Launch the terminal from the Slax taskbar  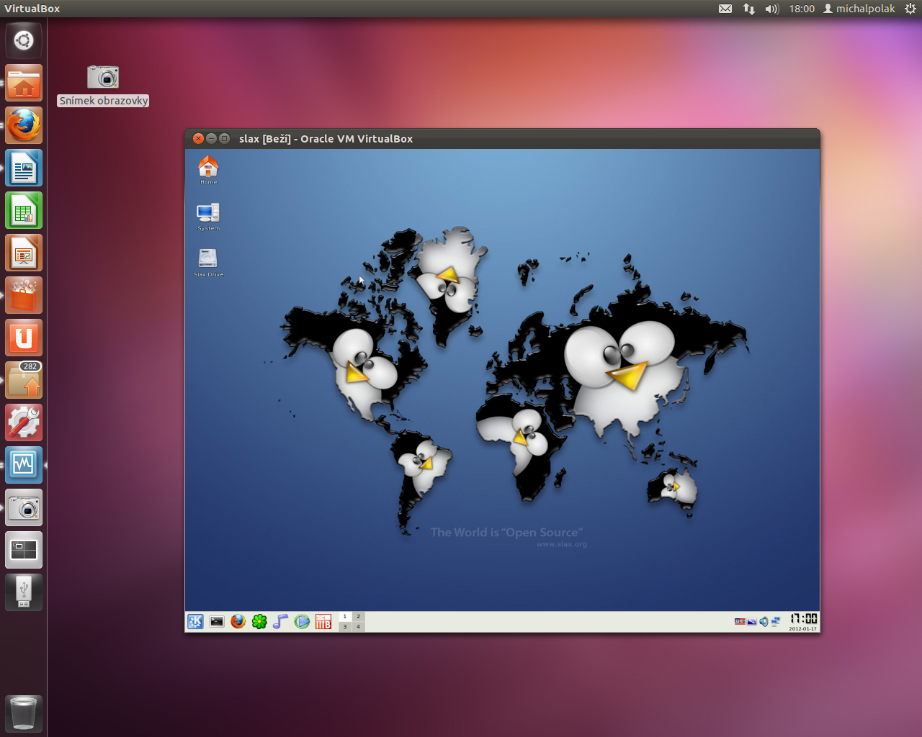[217, 622]
